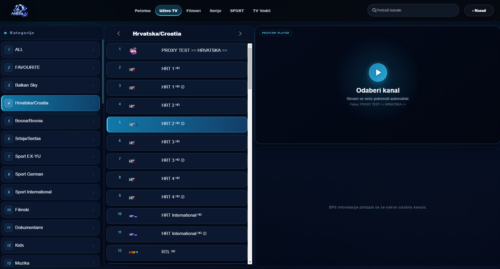Expand the FAVOURITE category arrow
The height and width of the screenshot is (269, 500).
[93, 68]
